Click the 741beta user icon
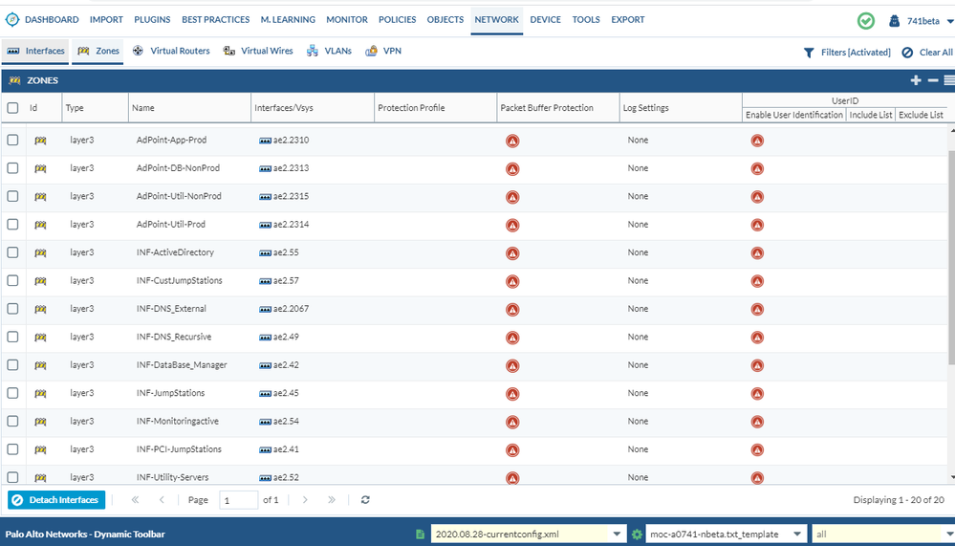This screenshot has height=546, width=955. (895, 21)
